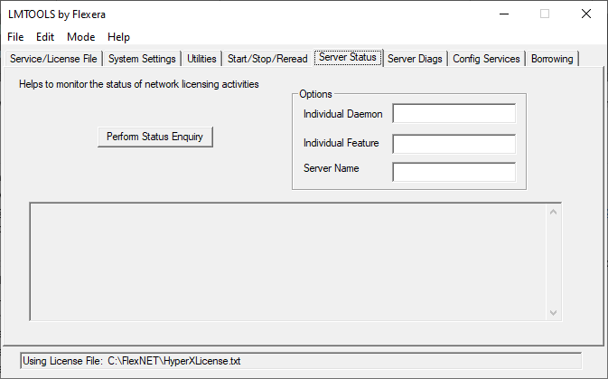Switch to Service/License File tab
Image resolution: width=608 pixels, height=379 pixels.
[x=53, y=59]
